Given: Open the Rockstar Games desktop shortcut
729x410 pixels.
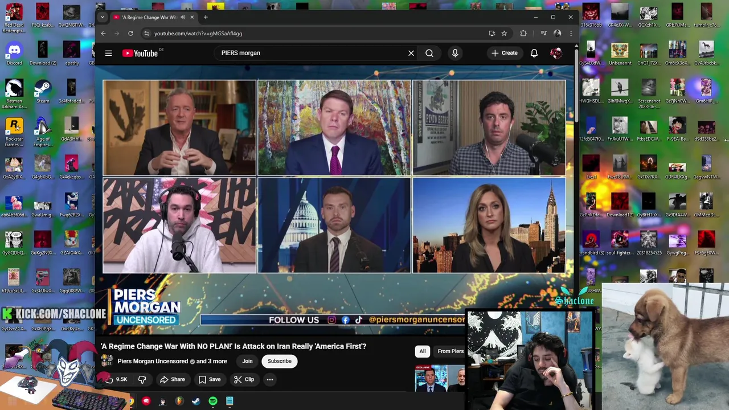Looking at the screenshot, I should [x=14, y=132].
